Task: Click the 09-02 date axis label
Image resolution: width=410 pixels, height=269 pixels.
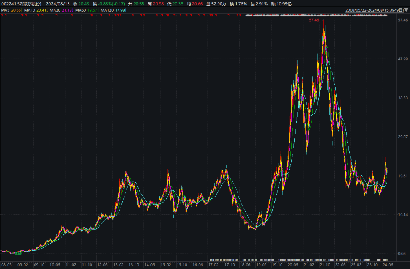Action: [23, 265]
